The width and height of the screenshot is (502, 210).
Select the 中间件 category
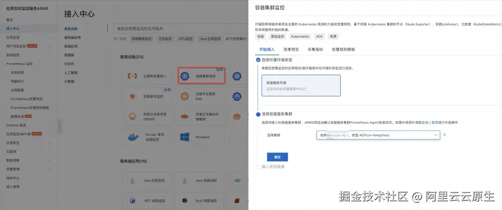(x=69, y=64)
